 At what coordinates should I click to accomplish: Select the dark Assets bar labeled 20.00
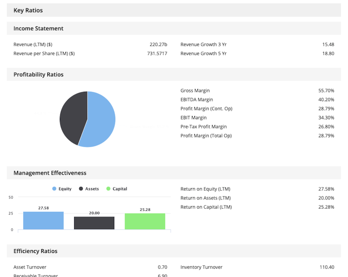click(x=94, y=223)
